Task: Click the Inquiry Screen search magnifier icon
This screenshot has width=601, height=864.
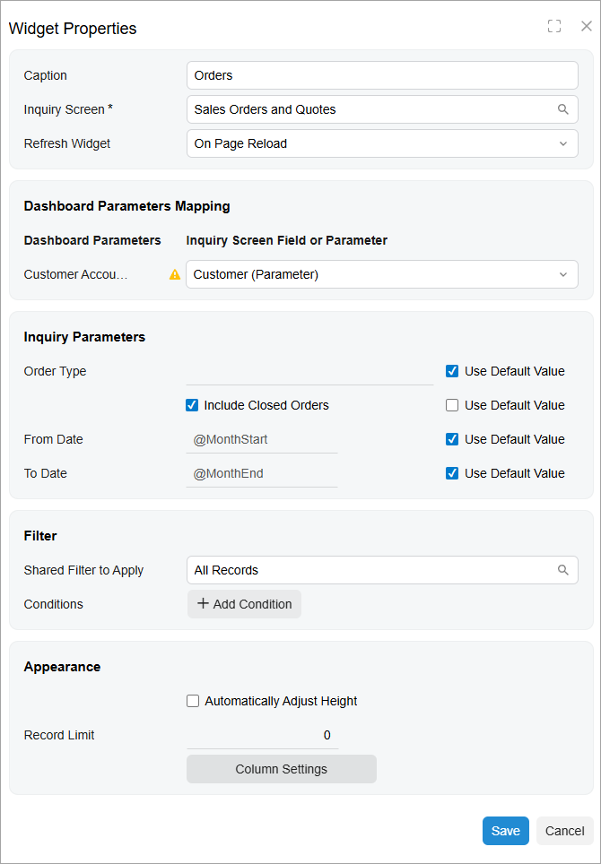Action: [x=563, y=109]
